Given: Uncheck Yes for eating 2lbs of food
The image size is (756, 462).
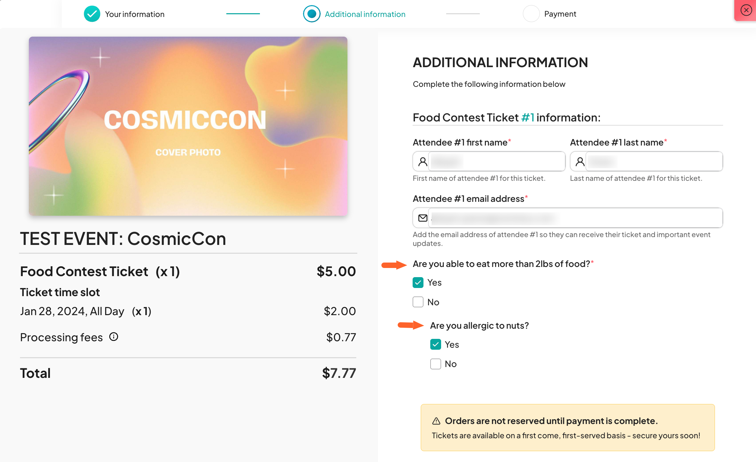Looking at the screenshot, I should [x=418, y=283].
